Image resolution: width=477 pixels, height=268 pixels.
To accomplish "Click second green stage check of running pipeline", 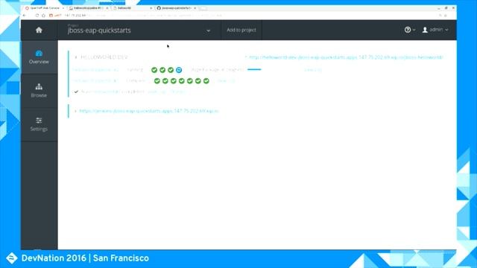I will tap(162, 70).
